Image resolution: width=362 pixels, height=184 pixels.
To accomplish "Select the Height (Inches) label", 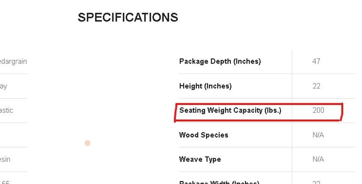I will coord(205,86).
